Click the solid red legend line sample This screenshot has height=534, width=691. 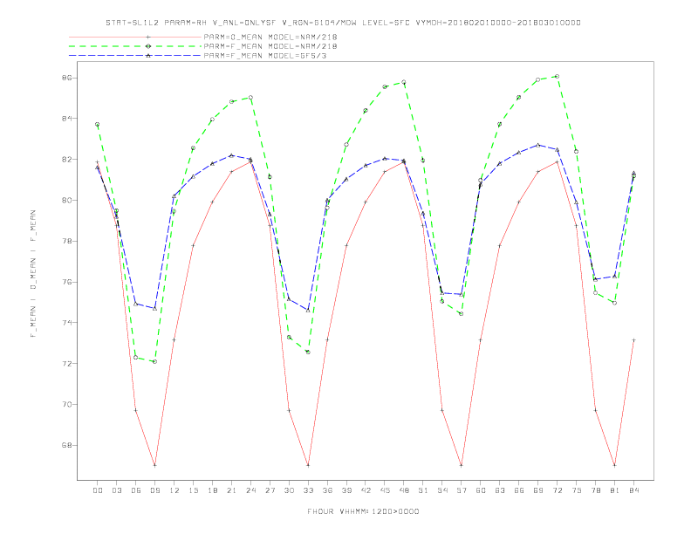point(135,37)
